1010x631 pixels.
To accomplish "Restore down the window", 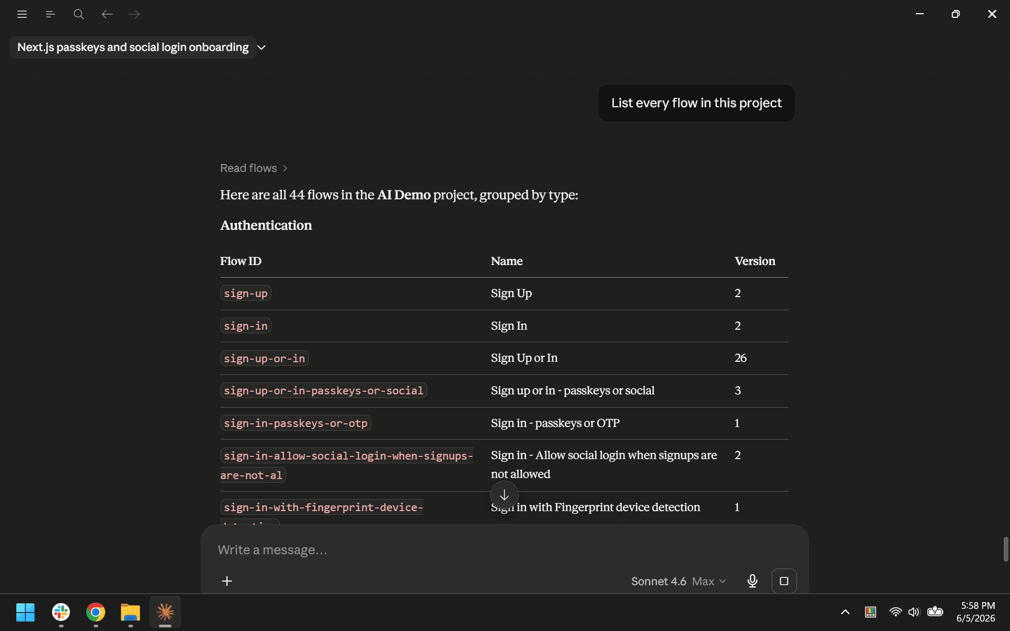I will click(956, 14).
